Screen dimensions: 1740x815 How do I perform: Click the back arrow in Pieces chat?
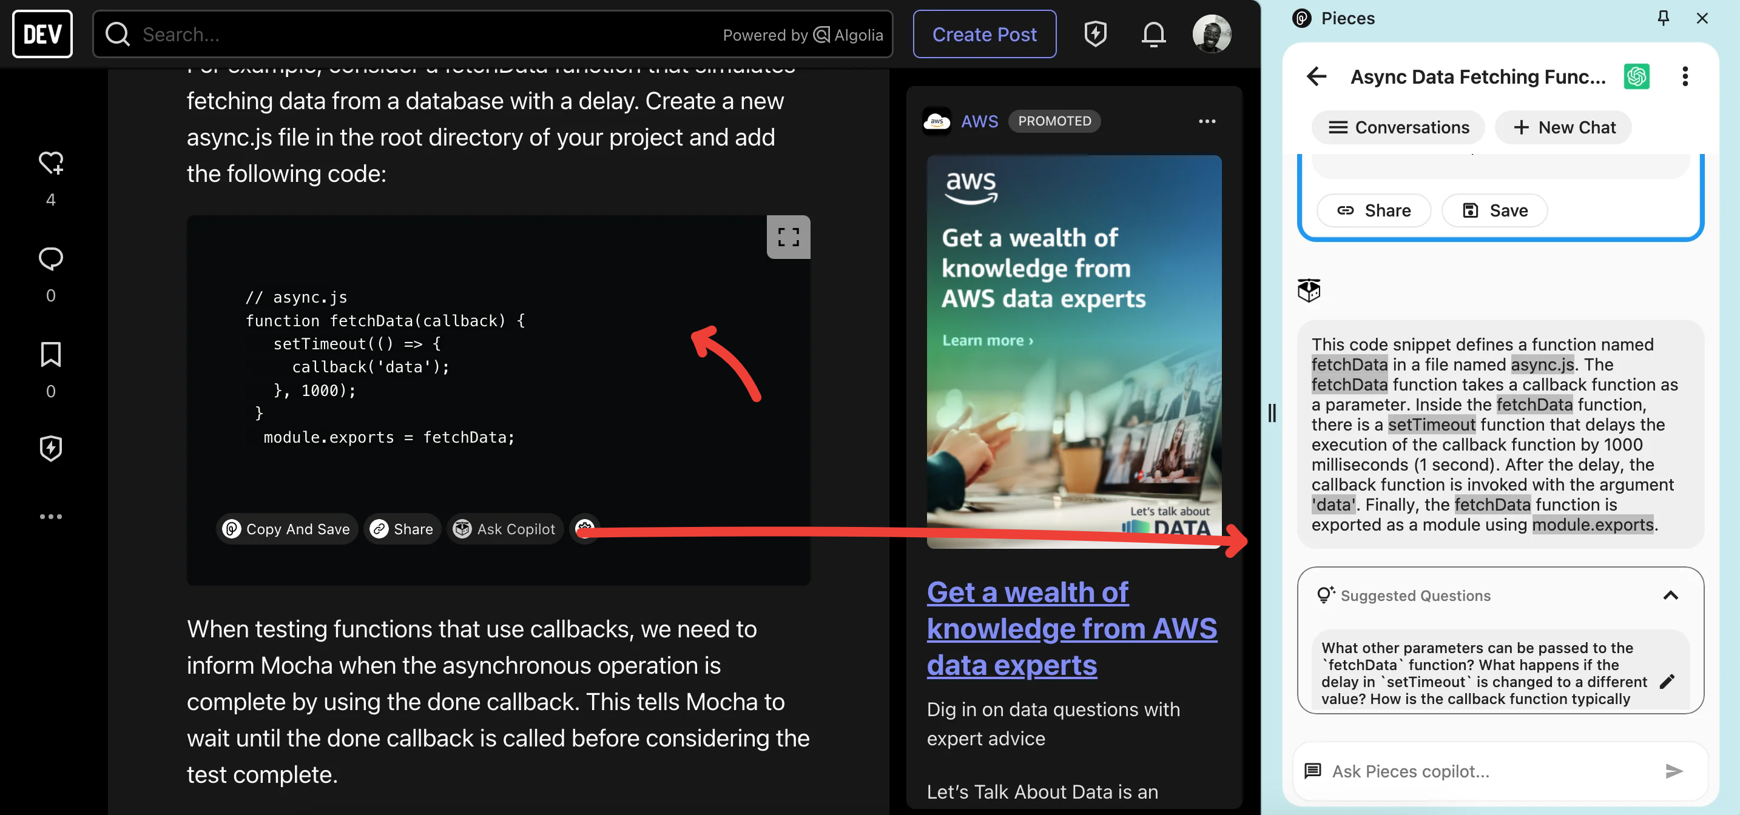coord(1316,76)
